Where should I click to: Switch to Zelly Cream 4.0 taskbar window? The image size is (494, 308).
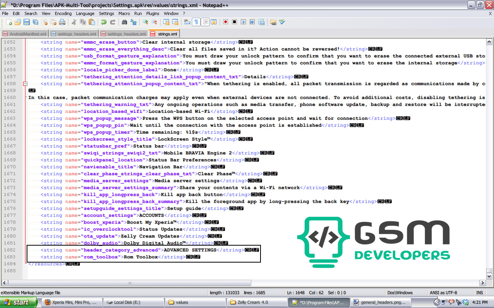257,302
